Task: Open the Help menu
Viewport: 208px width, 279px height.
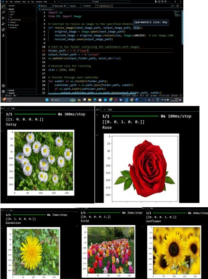Action: tap(45, 1)
